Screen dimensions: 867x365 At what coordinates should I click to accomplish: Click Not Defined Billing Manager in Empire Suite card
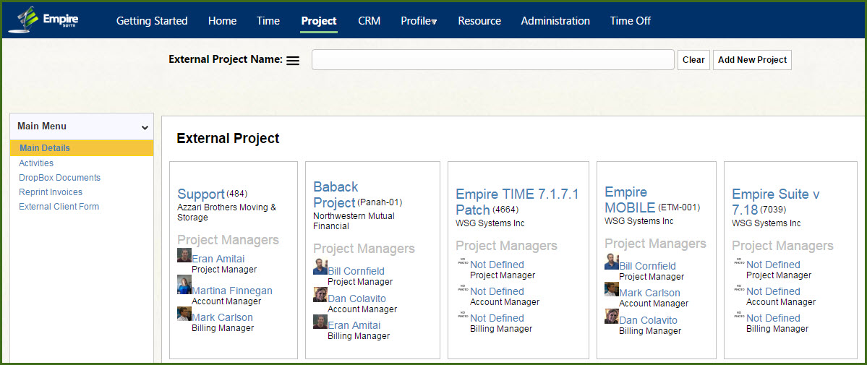pos(773,318)
